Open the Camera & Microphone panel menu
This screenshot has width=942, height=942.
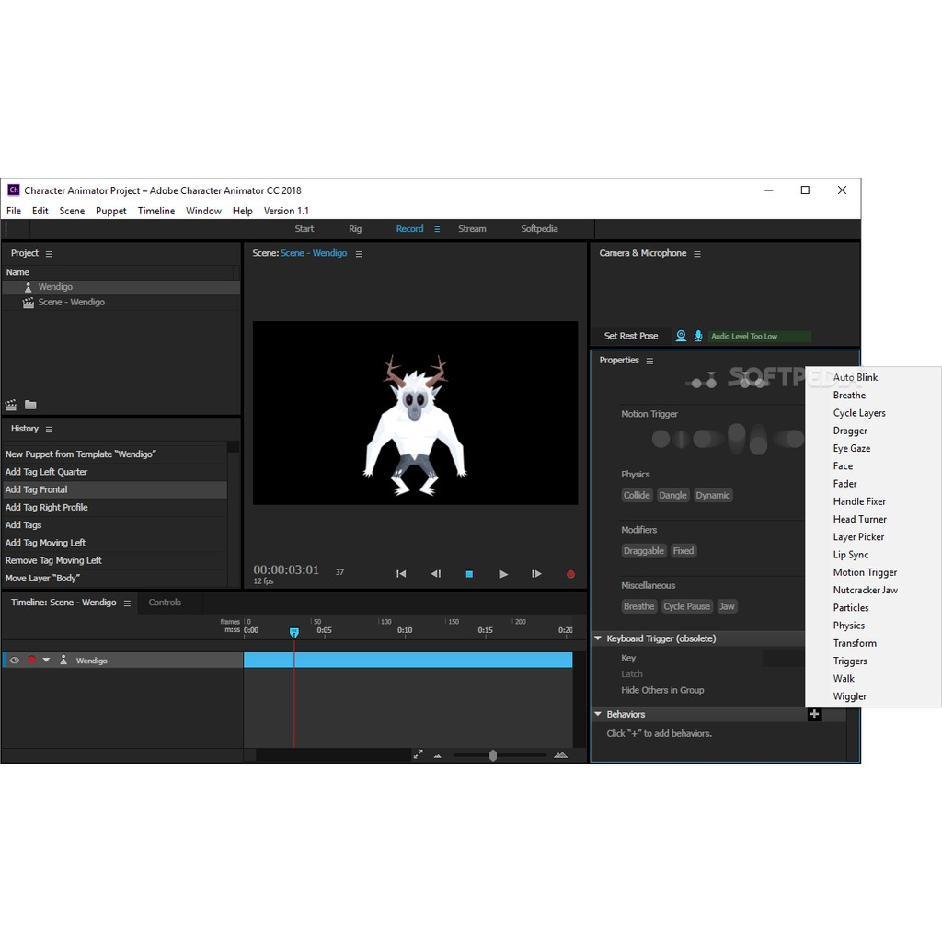coord(697,254)
